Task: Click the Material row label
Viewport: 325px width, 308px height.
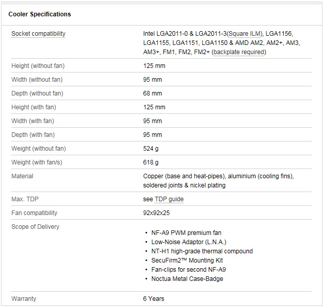Action: point(22,176)
